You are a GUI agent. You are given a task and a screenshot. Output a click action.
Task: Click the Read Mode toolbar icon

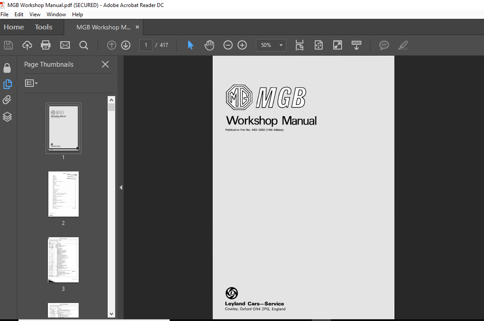coord(357,45)
